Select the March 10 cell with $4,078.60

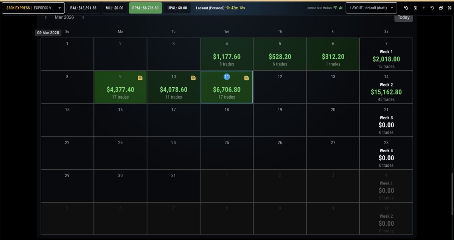click(173, 87)
